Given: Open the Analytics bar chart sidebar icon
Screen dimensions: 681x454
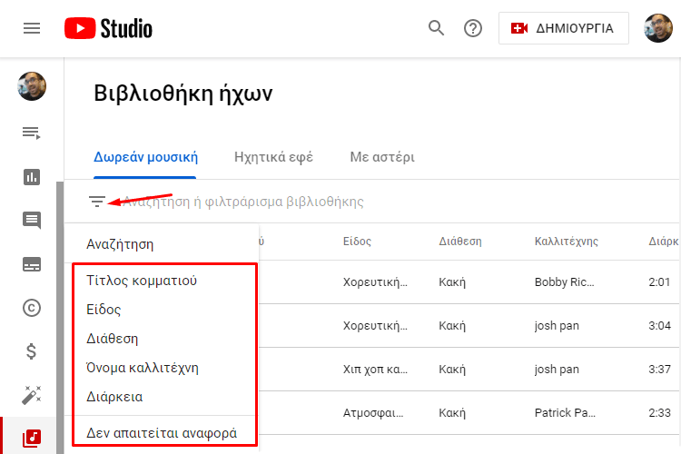Looking at the screenshot, I should pos(32,177).
